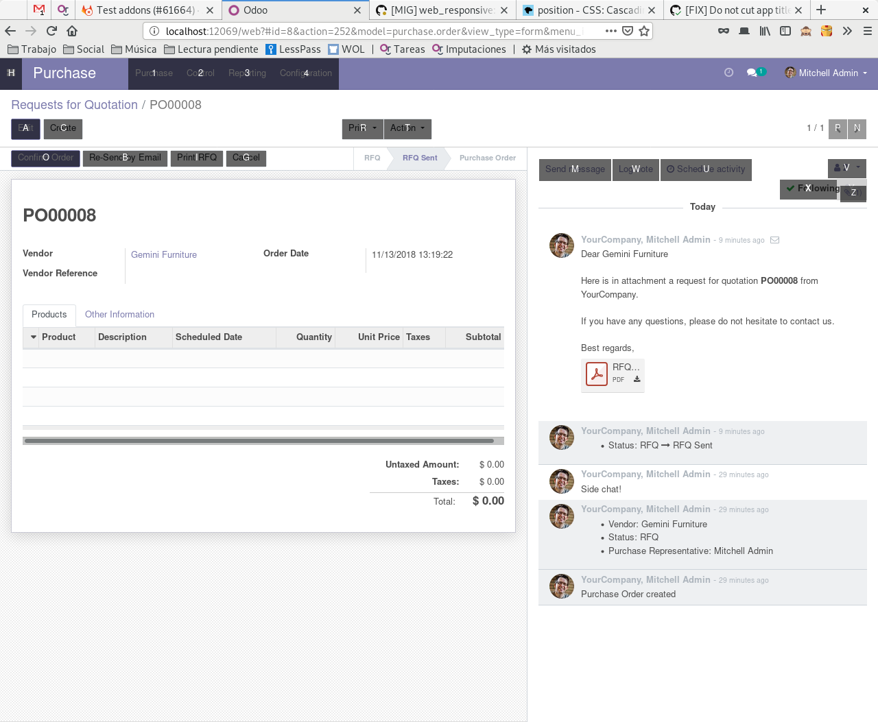878x722 pixels.
Task: Toggle the bookmark star in address bar
Action: tap(643, 30)
